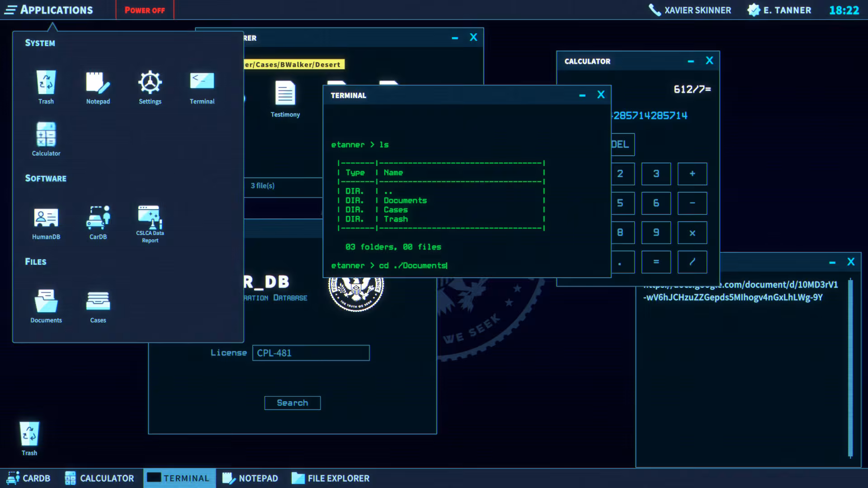The height and width of the screenshot is (488, 868).
Task: Click the calculator 3 key
Action: click(656, 174)
